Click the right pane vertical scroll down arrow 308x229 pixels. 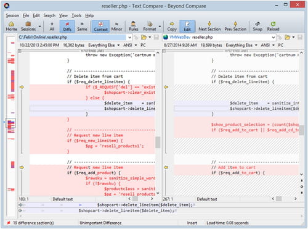point(301,174)
